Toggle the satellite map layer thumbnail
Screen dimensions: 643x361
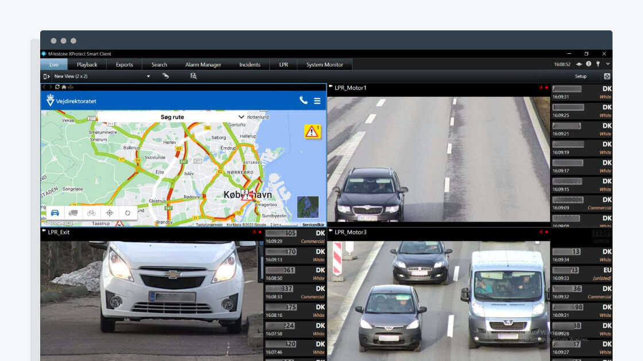tap(308, 207)
